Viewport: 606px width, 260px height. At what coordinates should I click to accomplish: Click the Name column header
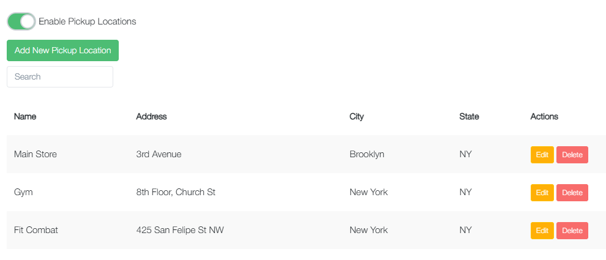25,117
